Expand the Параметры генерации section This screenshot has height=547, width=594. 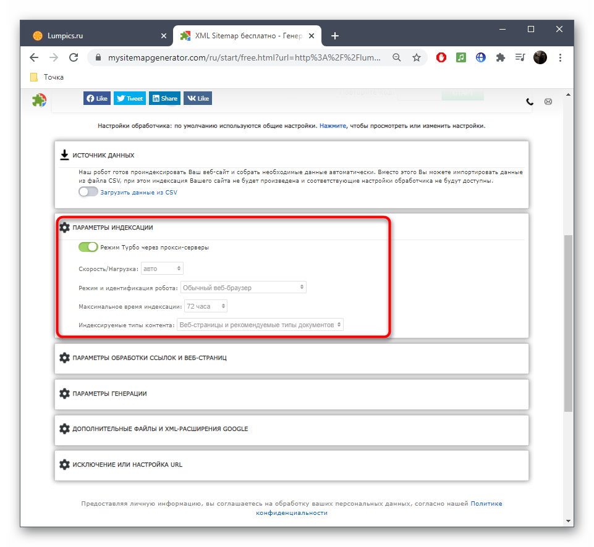tap(109, 393)
